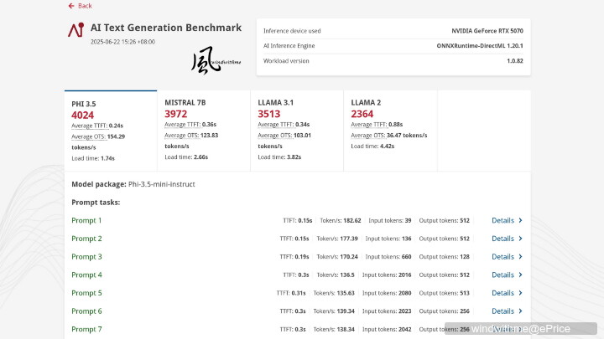Choose the Prompt 5 label
This screenshot has width=604, height=339.
pos(86,293)
